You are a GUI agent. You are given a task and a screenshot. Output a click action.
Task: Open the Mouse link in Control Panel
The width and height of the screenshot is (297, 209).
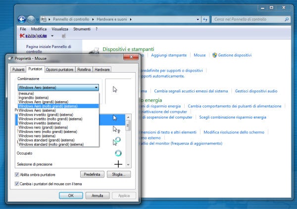199,55
